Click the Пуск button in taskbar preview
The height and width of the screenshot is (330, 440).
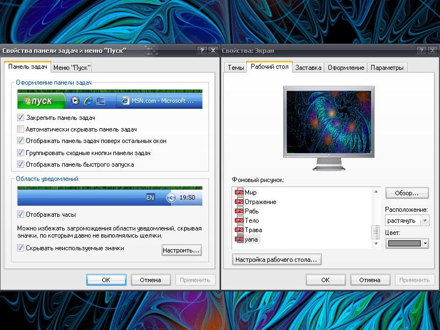pyautogui.click(x=41, y=101)
